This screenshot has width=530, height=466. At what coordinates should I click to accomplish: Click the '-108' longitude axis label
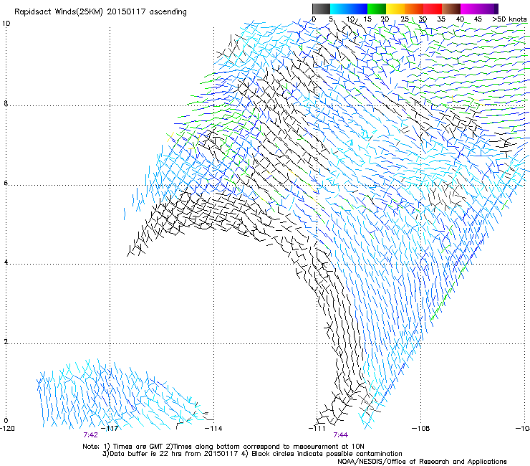click(x=421, y=429)
